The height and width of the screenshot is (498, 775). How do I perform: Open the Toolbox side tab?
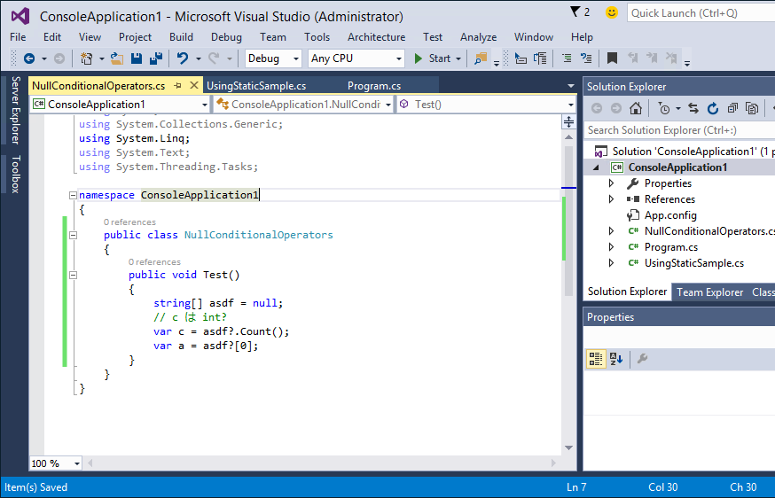click(x=16, y=174)
